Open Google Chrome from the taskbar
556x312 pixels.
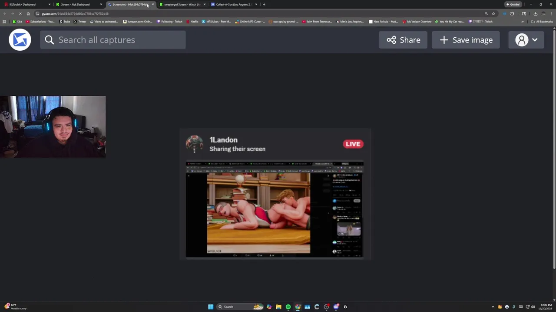[x=298, y=307]
